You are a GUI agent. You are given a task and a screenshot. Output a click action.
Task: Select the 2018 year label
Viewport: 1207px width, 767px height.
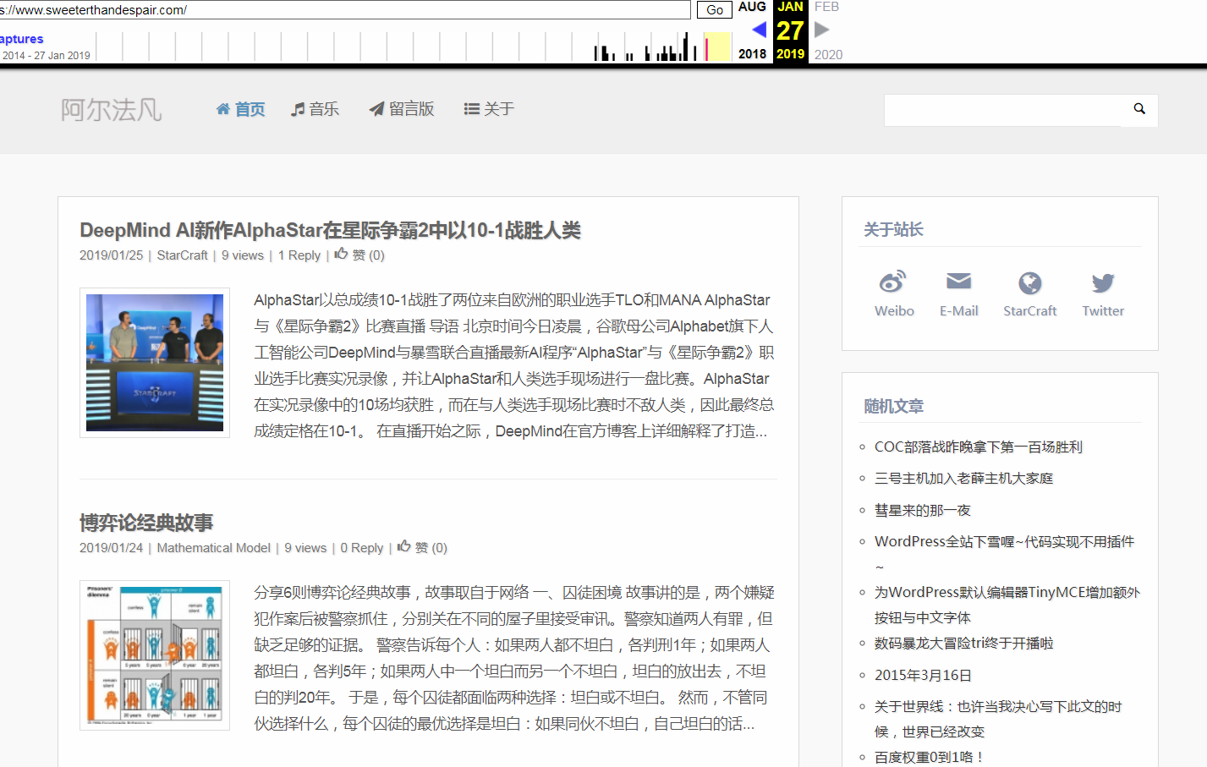point(752,54)
